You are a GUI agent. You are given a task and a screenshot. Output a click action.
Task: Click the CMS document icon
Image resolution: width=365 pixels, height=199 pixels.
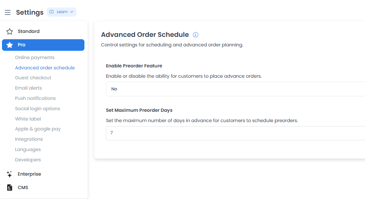(10, 188)
